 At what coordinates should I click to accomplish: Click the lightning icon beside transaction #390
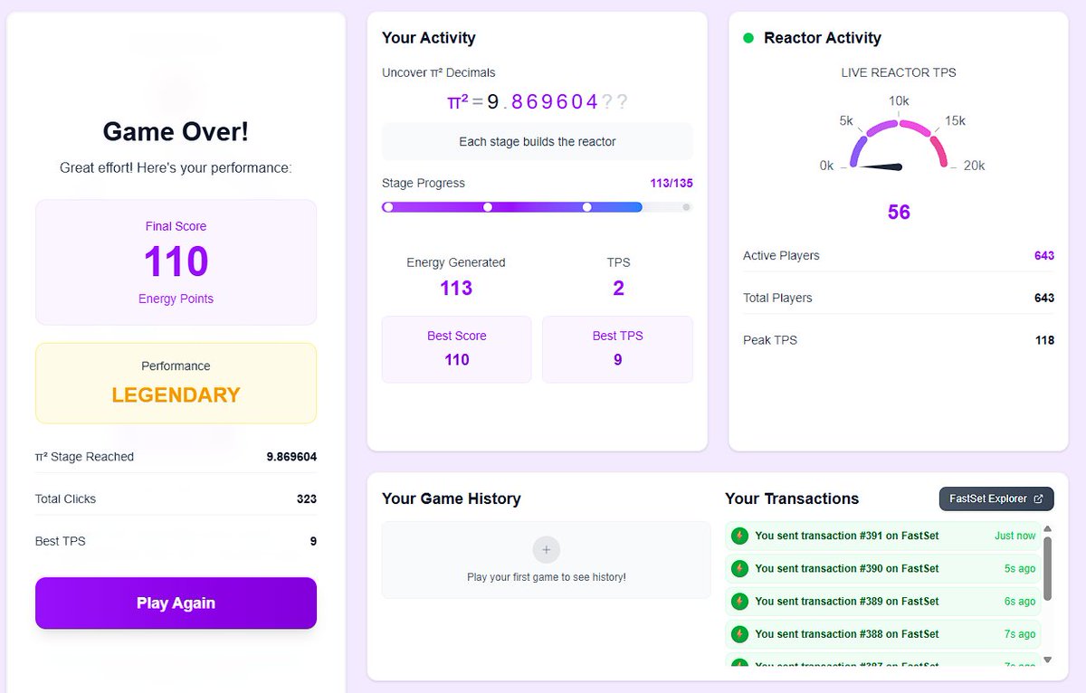coord(739,568)
